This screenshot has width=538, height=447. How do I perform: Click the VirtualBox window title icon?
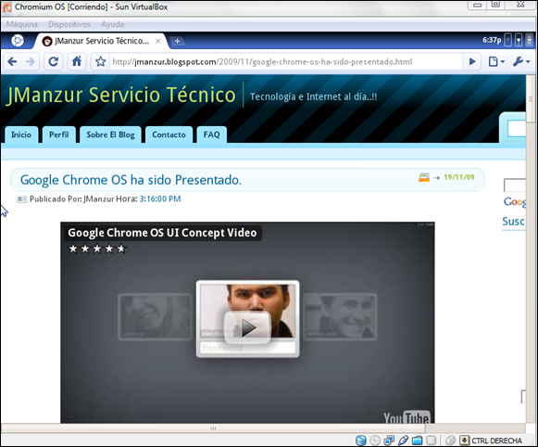[x=7, y=6]
